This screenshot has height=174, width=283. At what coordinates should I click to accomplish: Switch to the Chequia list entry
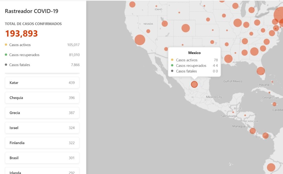[42, 97]
